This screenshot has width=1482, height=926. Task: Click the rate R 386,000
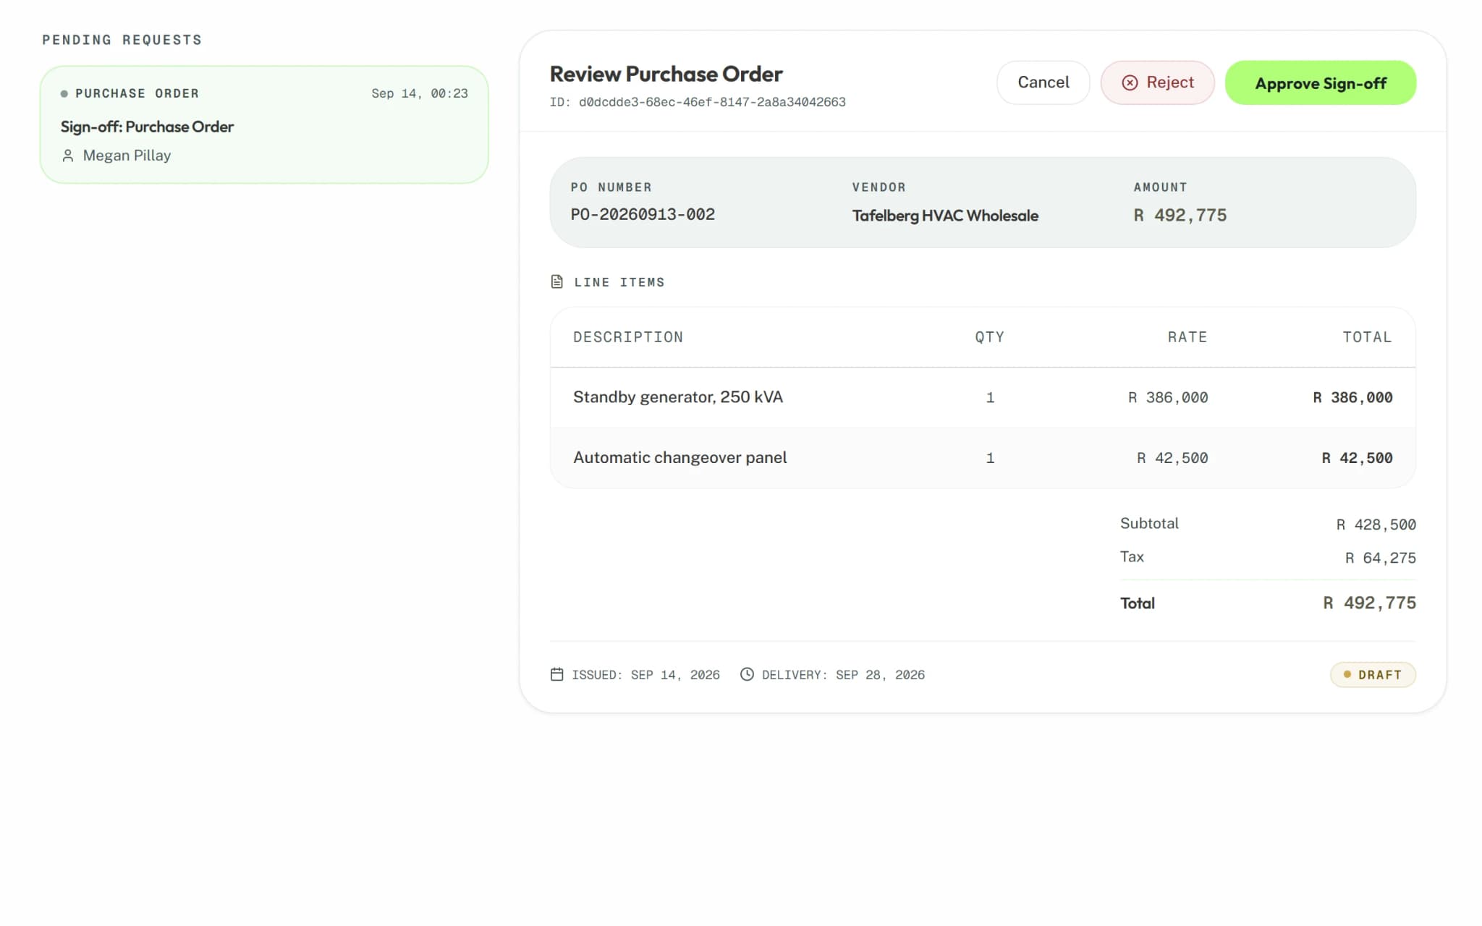point(1168,398)
